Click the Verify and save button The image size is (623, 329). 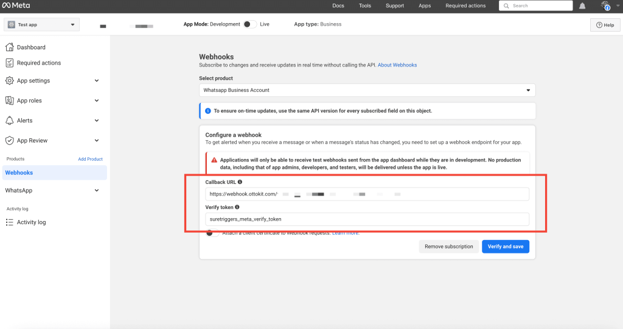506,247
